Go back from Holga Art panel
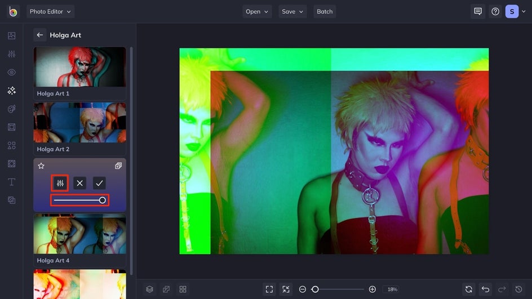 39,35
